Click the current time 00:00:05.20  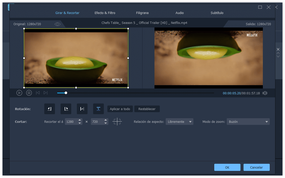click(x=232, y=93)
